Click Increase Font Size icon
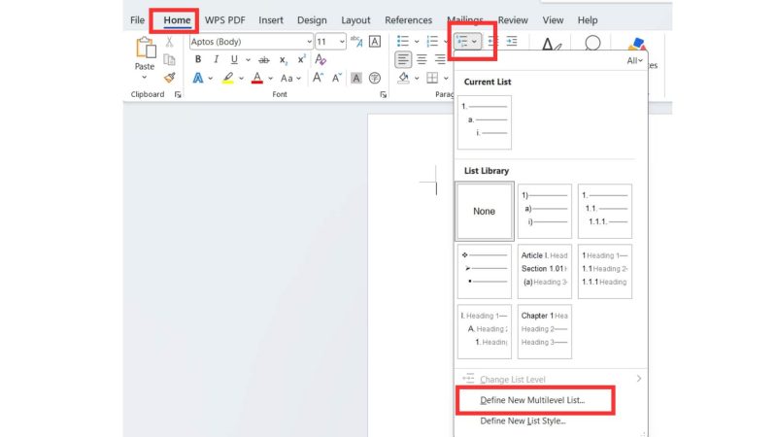 [318, 78]
